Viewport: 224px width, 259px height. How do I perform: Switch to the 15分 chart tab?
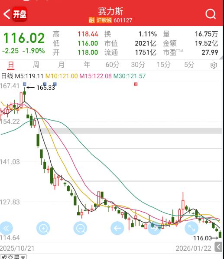point(163,65)
